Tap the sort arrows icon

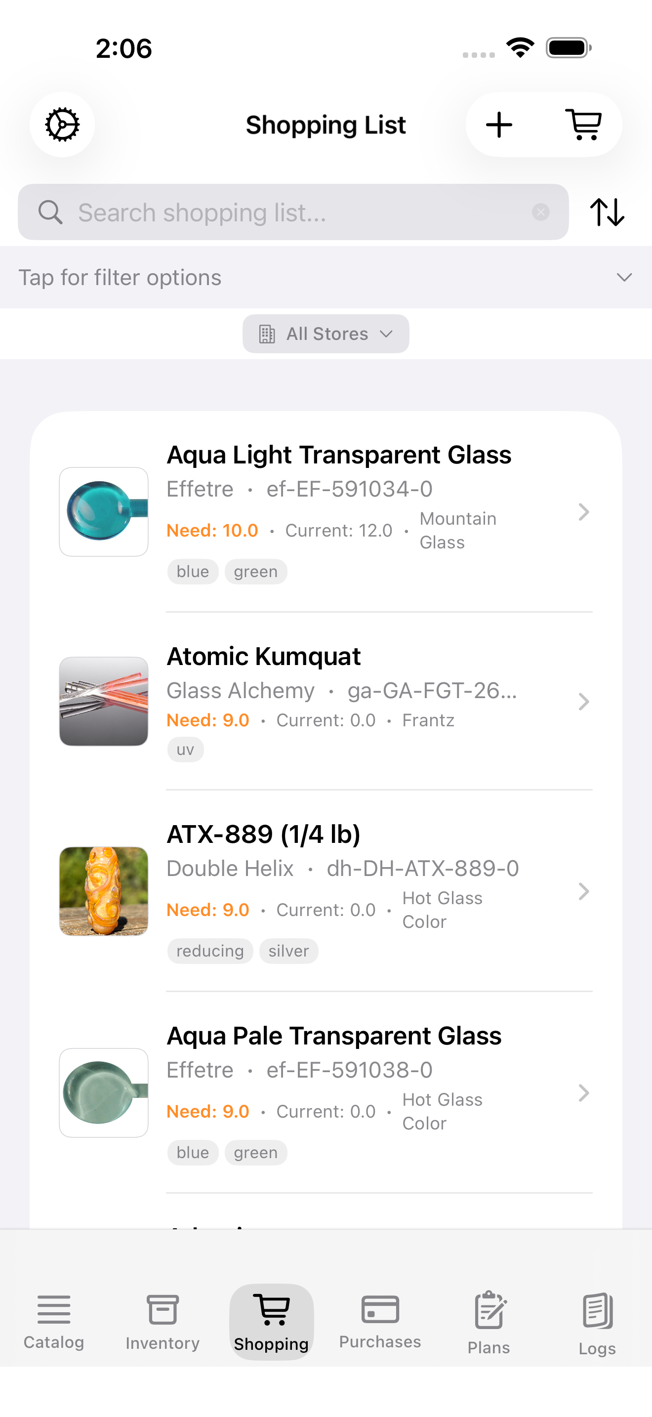(x=607, y=212)
